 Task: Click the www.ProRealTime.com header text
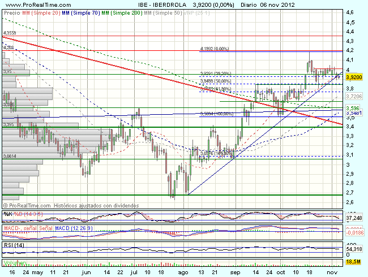[x=38, y=5]
